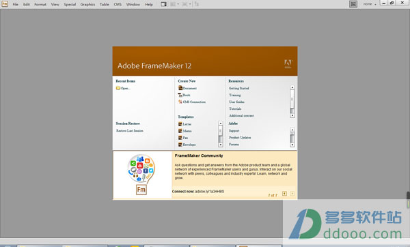Choose the Letter template link
This screenshot has height=247, width=410.
click(187, 124)
